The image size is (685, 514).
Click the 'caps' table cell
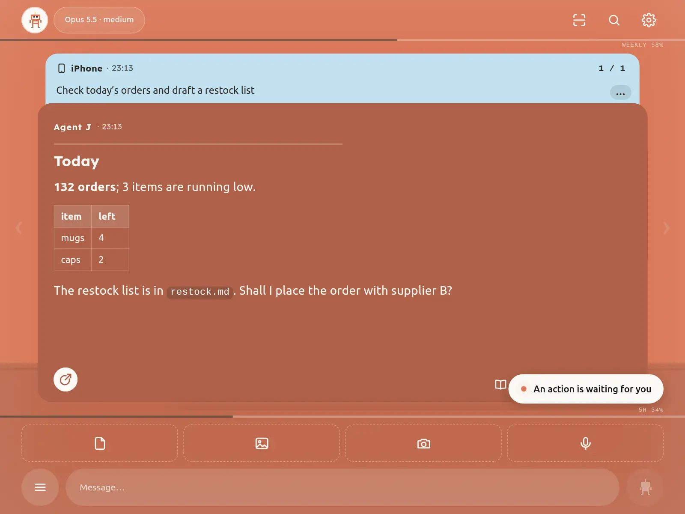click(73, 260)
